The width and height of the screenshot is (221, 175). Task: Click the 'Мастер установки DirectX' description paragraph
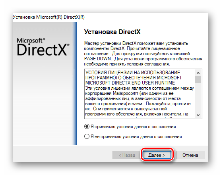coord(143,54)
